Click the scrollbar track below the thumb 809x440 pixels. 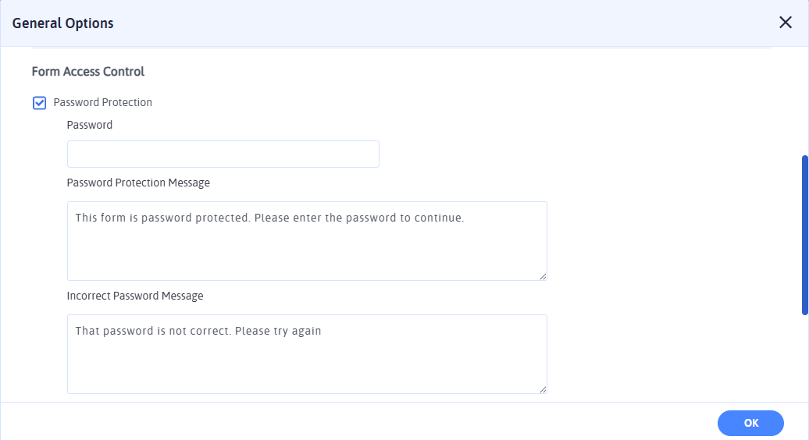(x=804, y=359)
